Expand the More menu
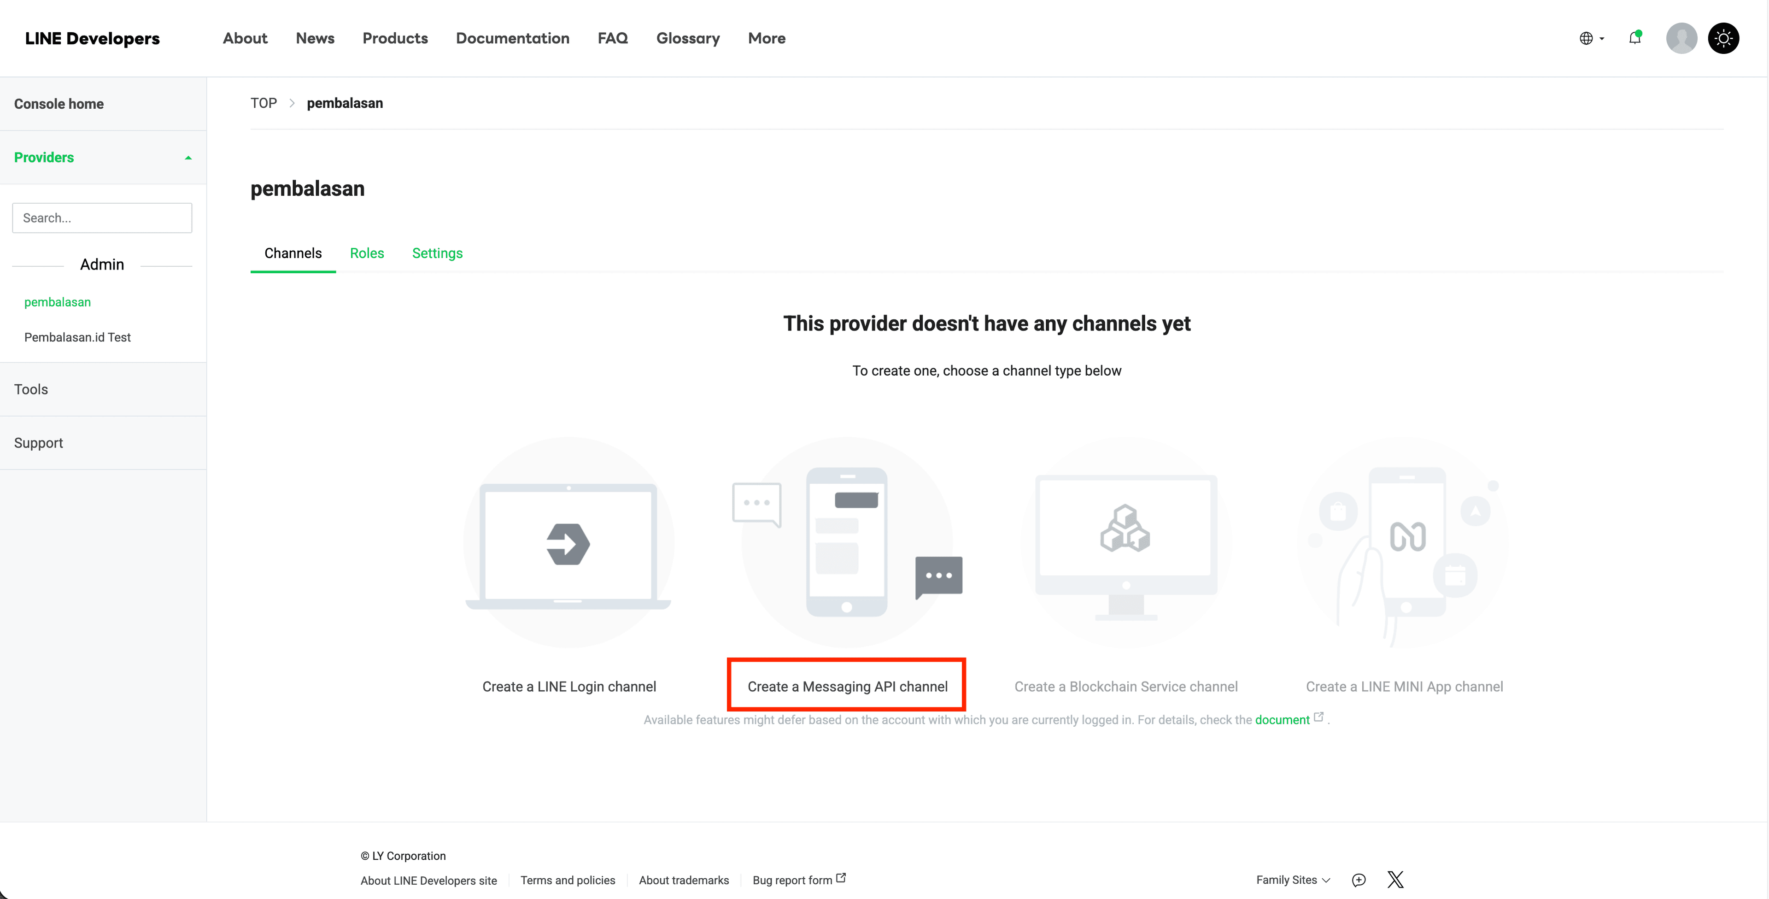Viewport: 1769px width, 899px height. pos(767,38)
